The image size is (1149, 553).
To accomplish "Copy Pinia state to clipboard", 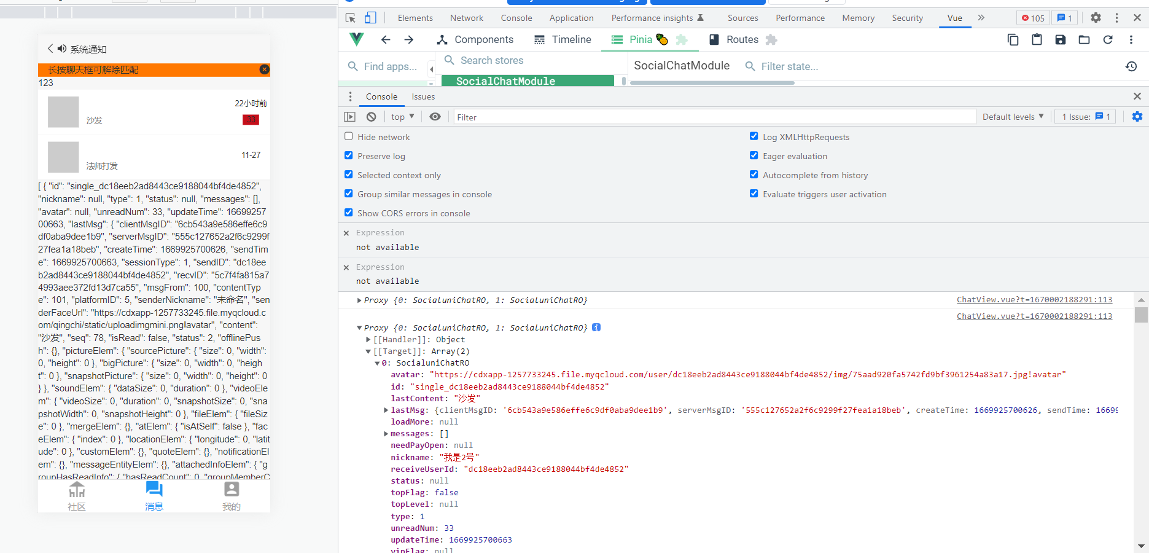I will coord(1012,39).
